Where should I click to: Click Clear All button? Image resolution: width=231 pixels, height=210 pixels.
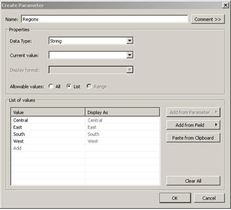(x=193, y=181)
